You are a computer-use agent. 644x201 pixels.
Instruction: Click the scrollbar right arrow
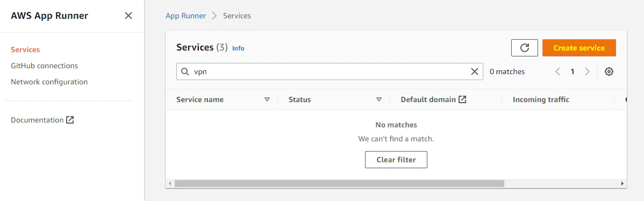click(x=622, y=183)
